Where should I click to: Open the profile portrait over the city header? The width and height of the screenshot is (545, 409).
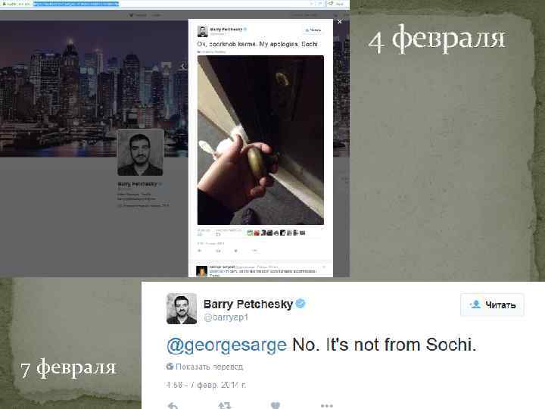(x=141, y=152)
